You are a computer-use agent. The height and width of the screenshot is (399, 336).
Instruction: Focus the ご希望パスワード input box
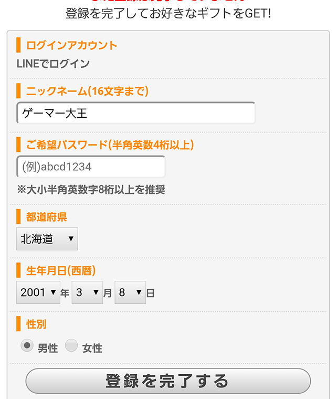[91, 167]
